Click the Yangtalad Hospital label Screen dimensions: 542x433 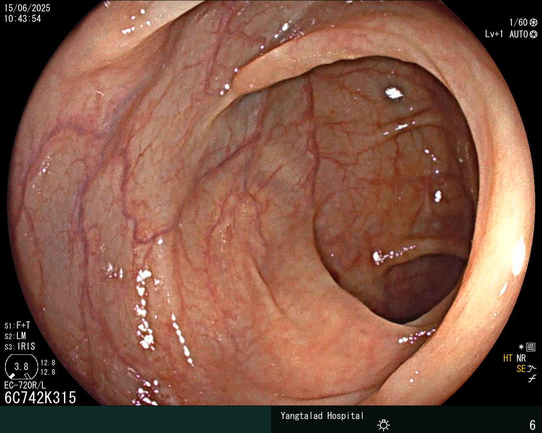[x=322, y=416]
